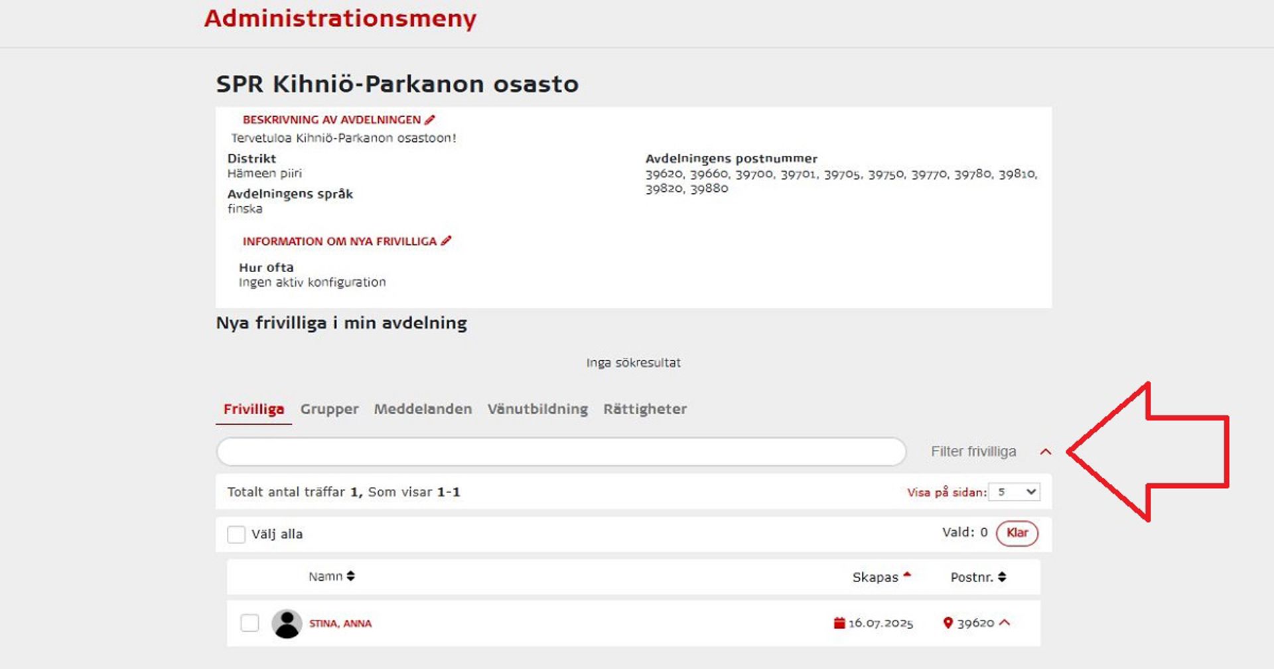This screenshot has width=1274, height=669.
Task: Click pencil icon beside Beskrivning av avdelningen
Action: click(430, 119)
